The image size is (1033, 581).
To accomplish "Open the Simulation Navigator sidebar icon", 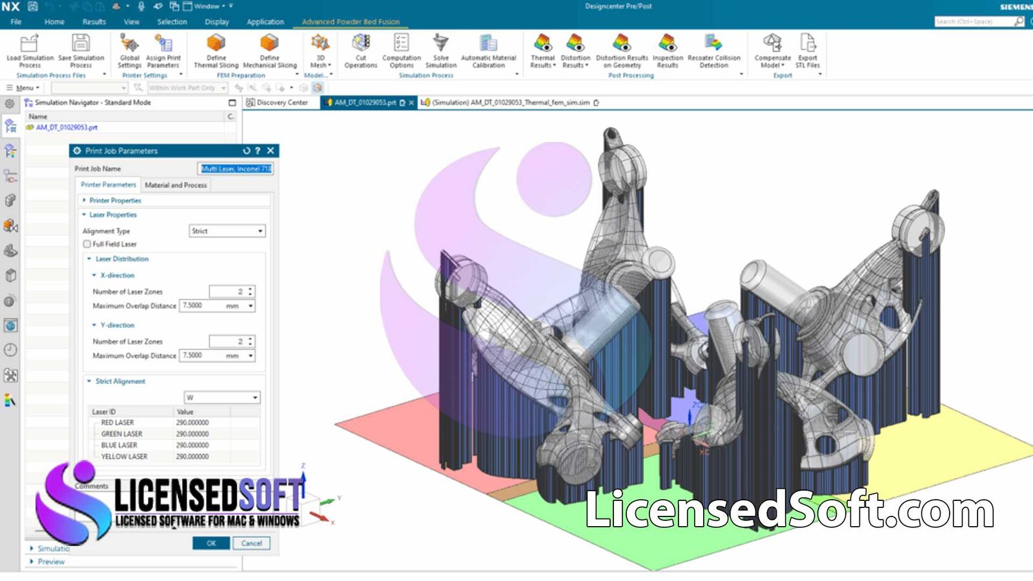I will tap(10, 126).
